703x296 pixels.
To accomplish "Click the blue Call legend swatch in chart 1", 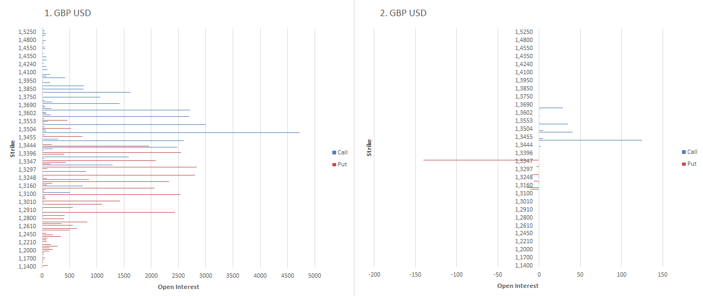I will click(x=334, y=153).
